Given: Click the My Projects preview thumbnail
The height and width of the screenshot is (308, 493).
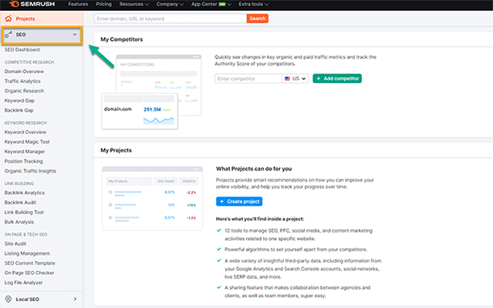Looking at the screenshot, I should 153,199.
